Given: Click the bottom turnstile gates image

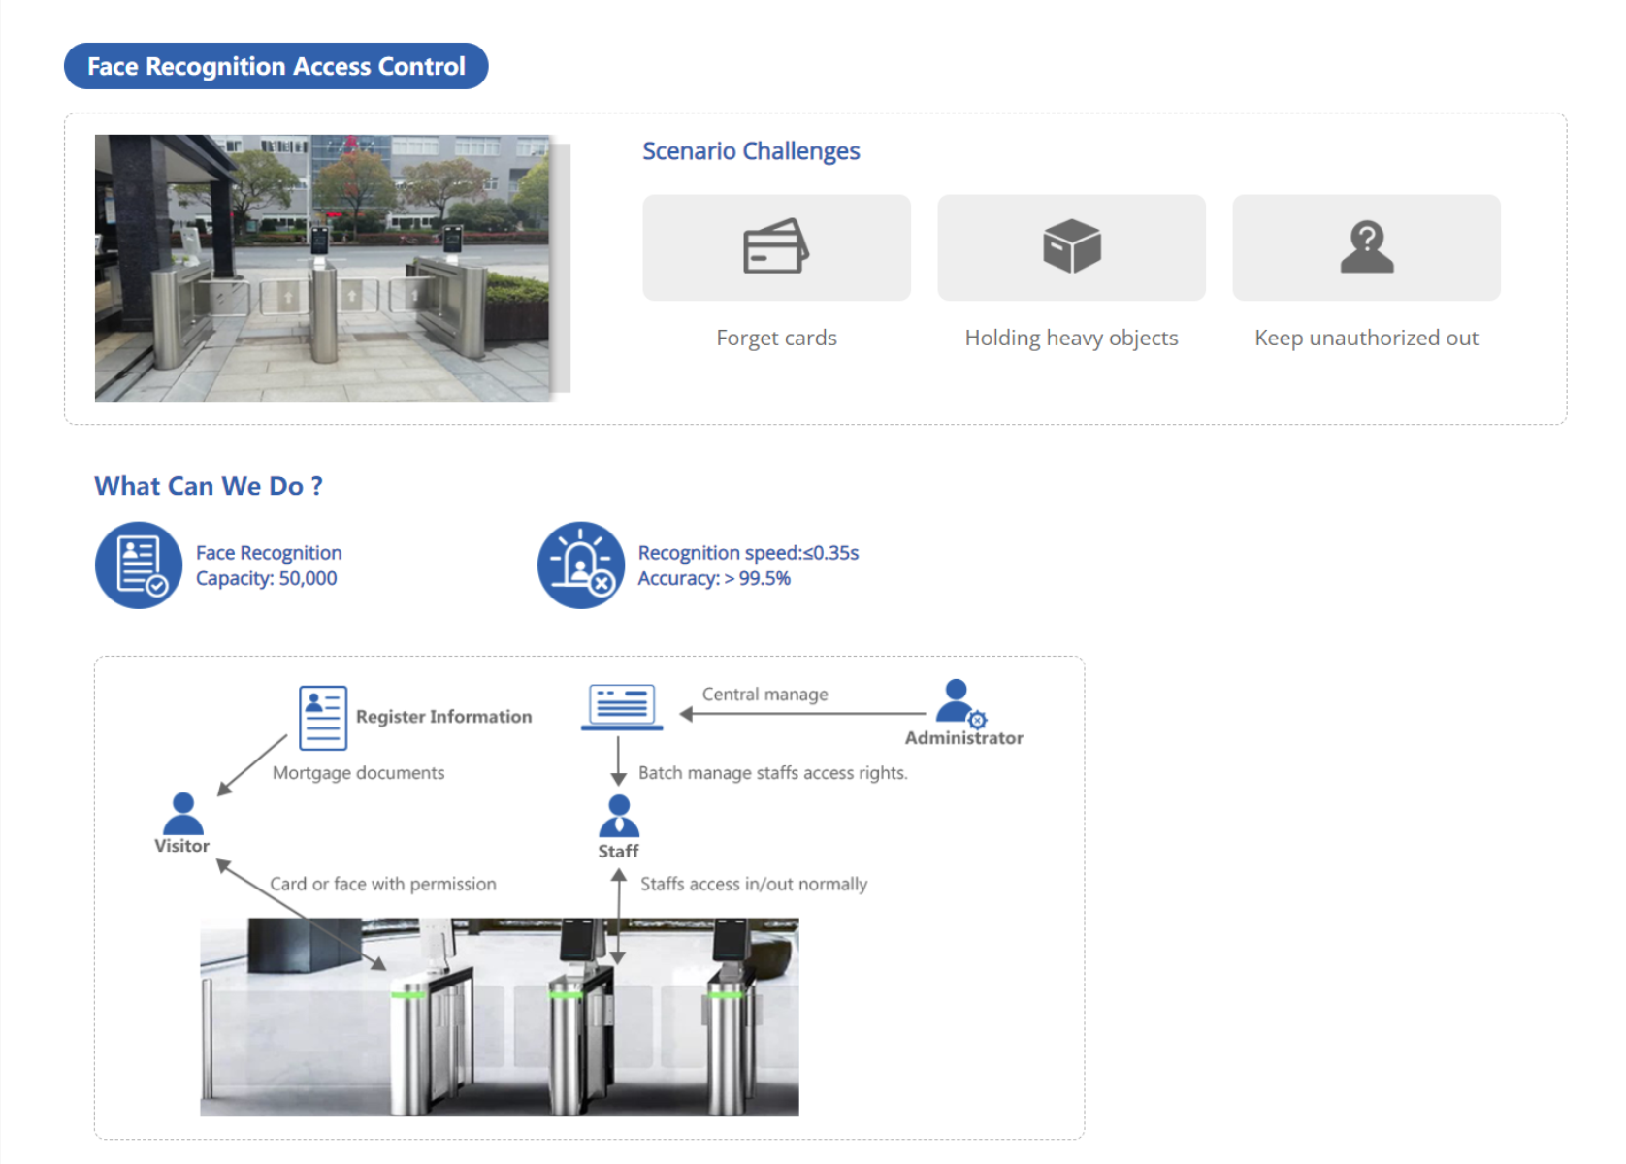Looking at the screenshot, I should (498, 1017).
